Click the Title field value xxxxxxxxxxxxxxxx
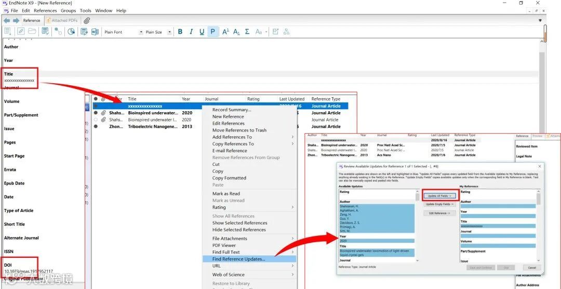The width and height of the screenshot is (561, 289). click(19, 81)
